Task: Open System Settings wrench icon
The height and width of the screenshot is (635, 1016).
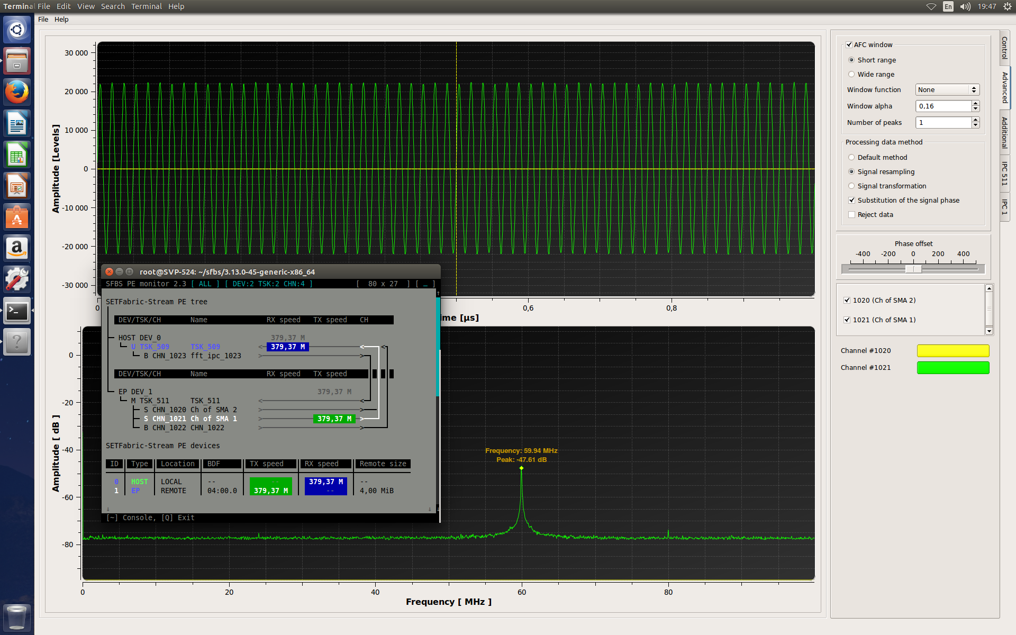Action: click(x=17, y=279)
